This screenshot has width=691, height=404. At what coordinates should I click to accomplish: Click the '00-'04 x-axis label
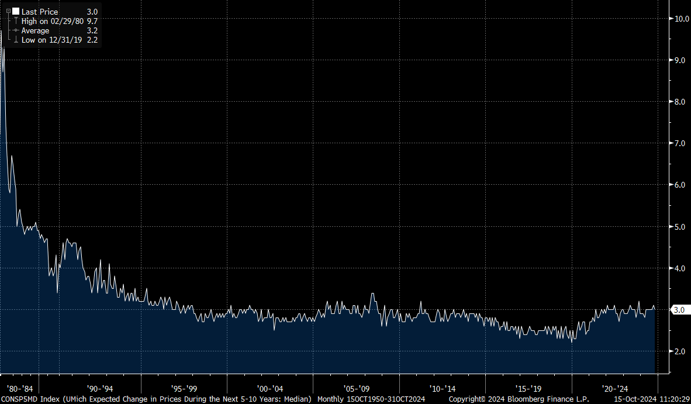point(270,389)
